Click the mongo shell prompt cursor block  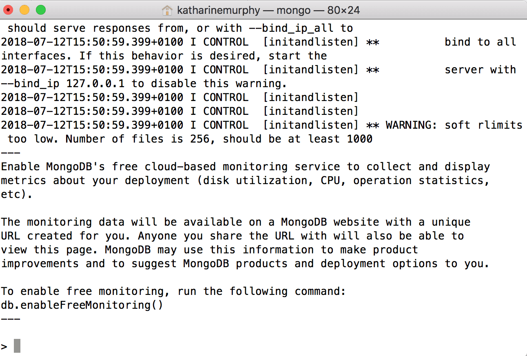pyautogui.click(x=17, y=346)
